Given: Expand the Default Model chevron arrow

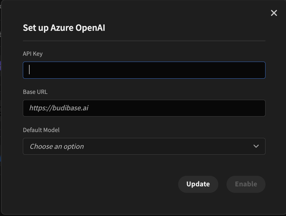Looking at the screenshot, I should 256,146.
